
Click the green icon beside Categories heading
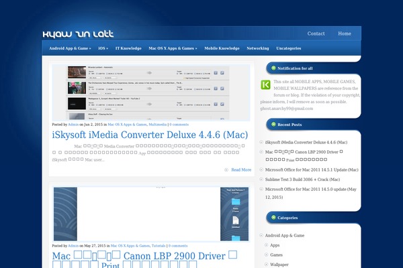[273, 218]
